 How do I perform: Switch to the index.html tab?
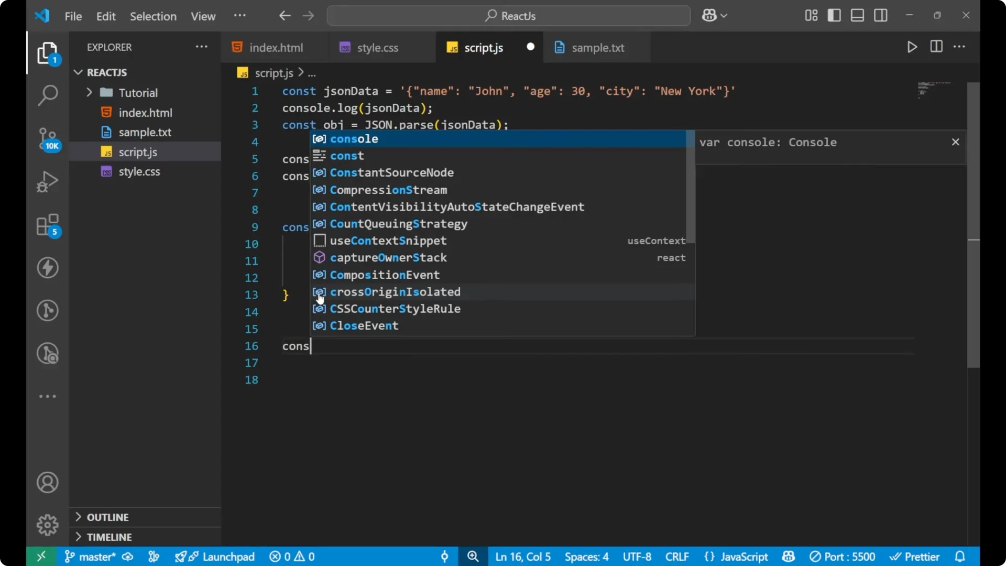point(276,47)
